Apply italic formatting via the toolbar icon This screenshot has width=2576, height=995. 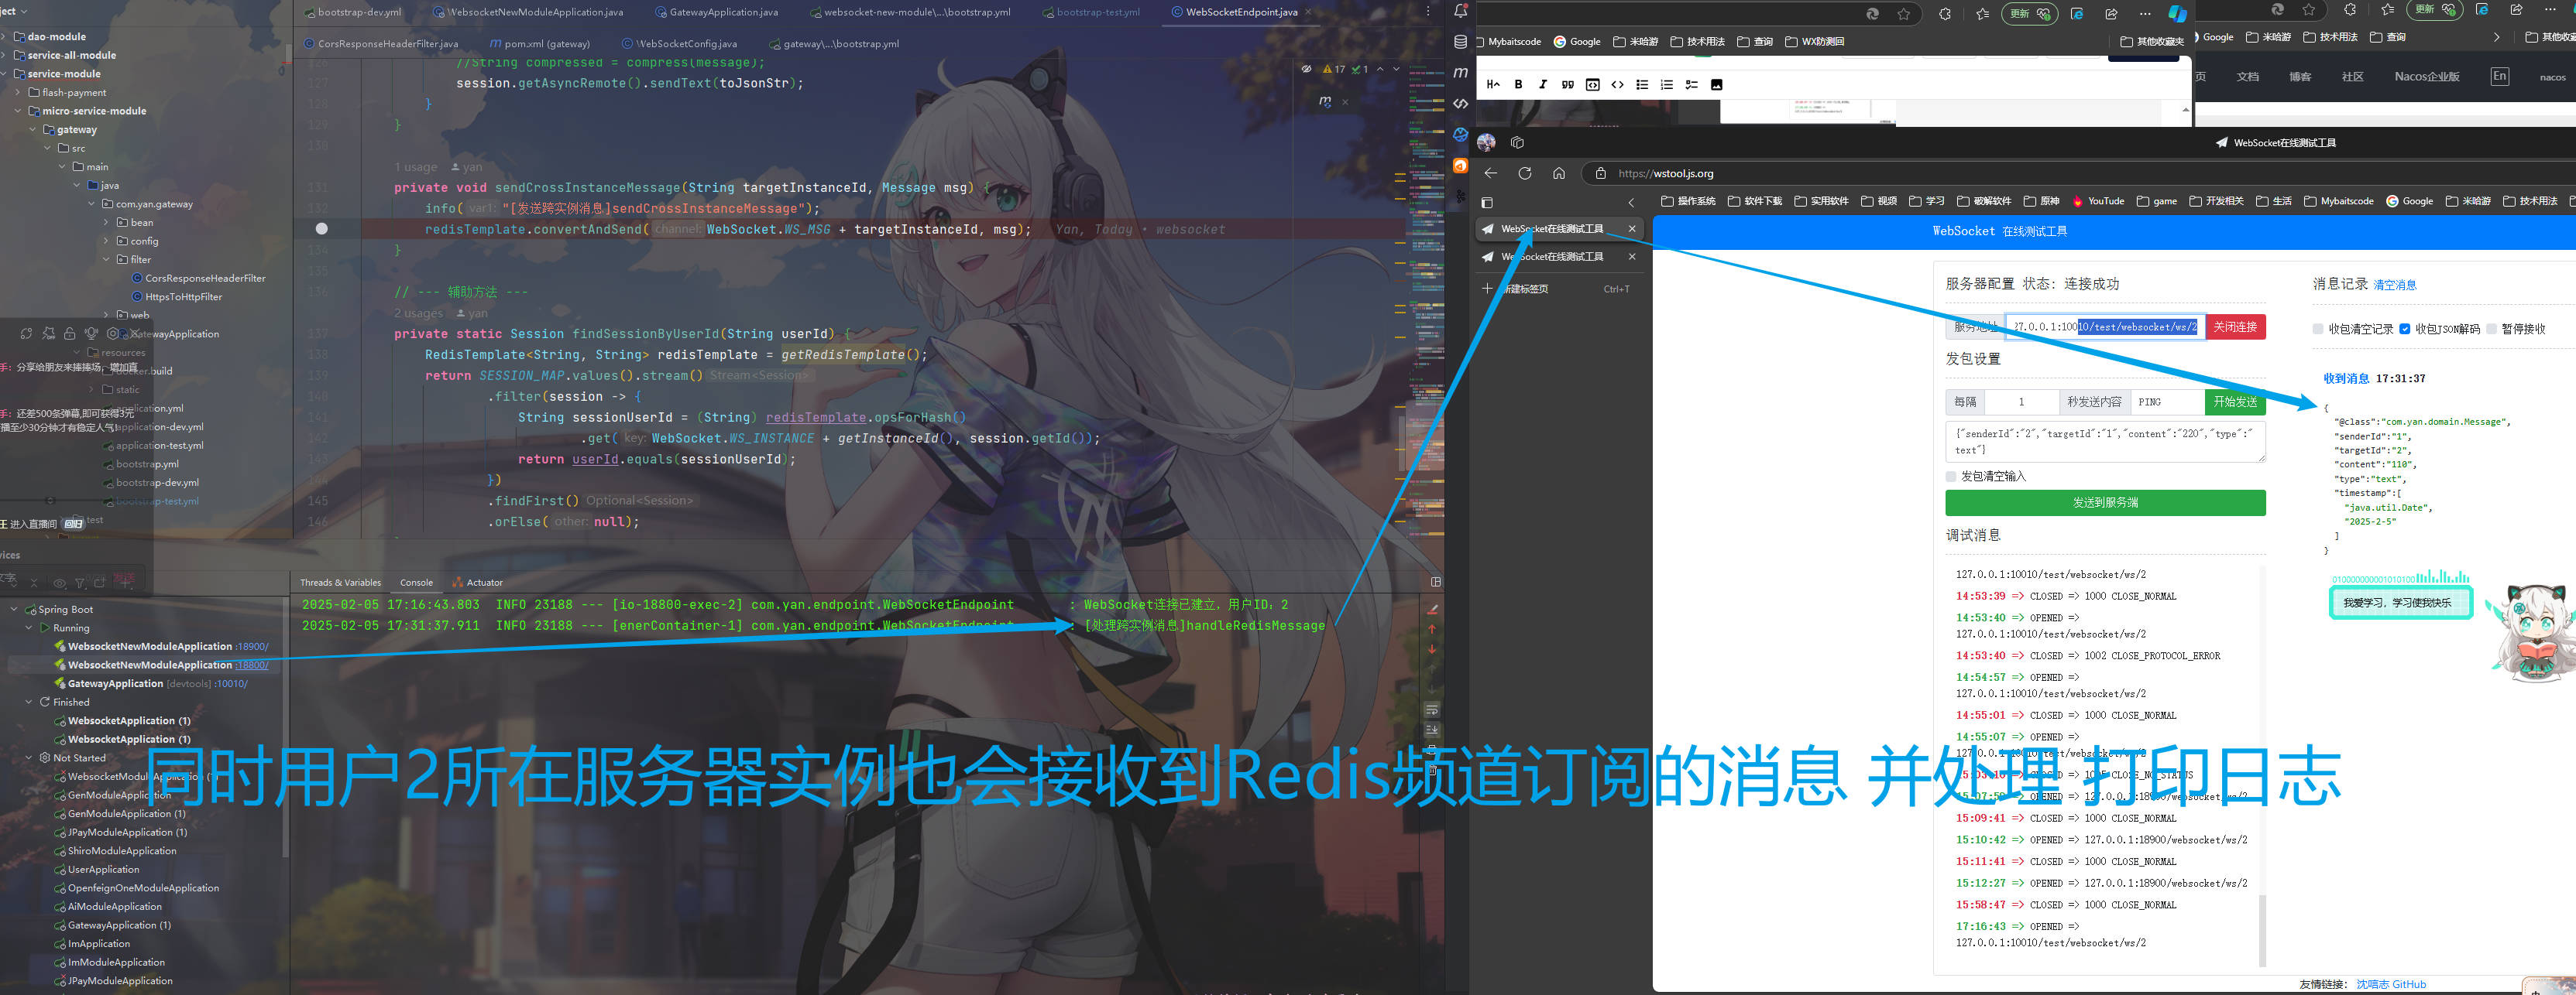[x=1543, y=84]
